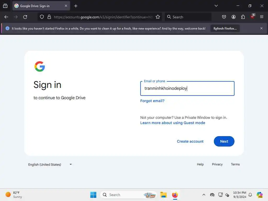Open uBlock extension icon with badge
268x201 pixels.
point(253,16)
